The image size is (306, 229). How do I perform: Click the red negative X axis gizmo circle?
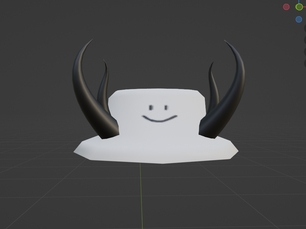[x=286, y=7]
